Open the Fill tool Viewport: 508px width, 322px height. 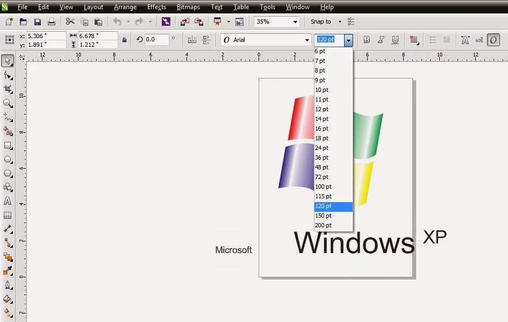[8, 298]
